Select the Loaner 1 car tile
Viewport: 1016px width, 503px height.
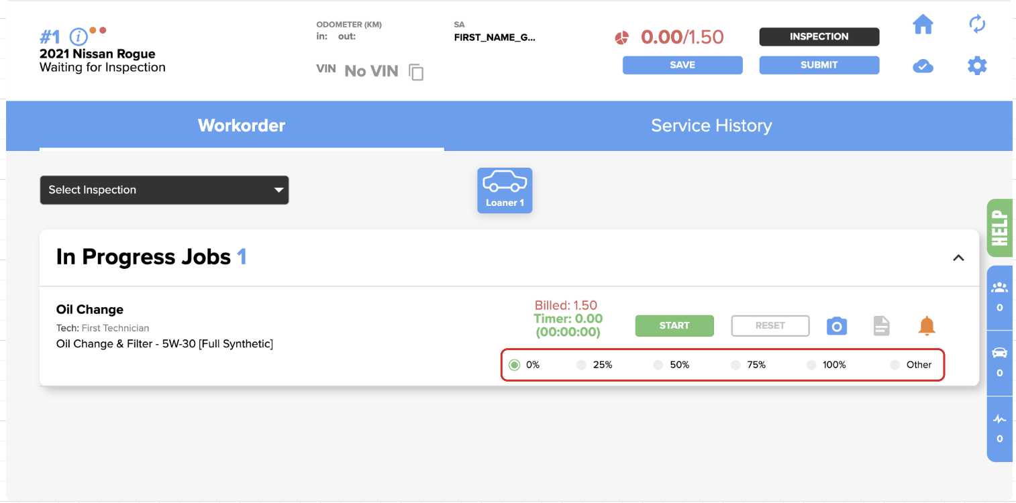coord(505,190)
